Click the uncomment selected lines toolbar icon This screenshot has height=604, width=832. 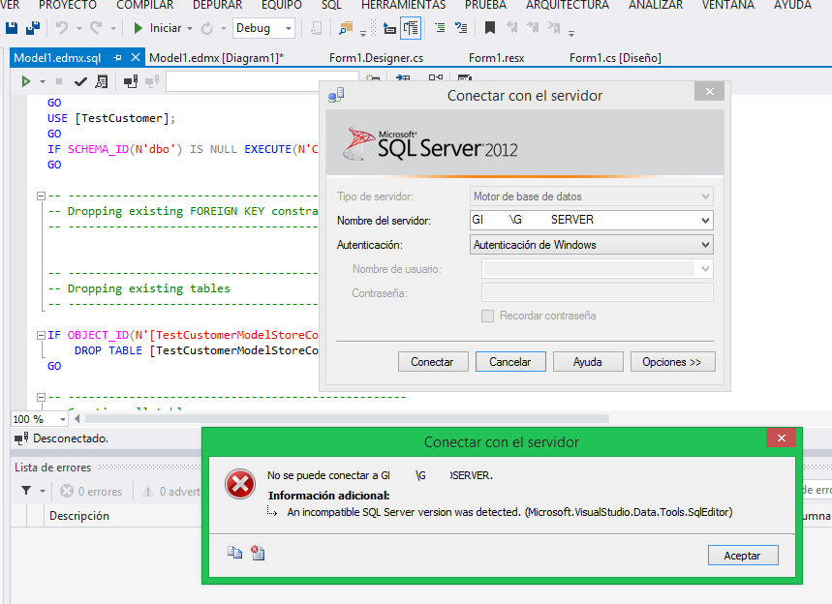coord(461,28)
